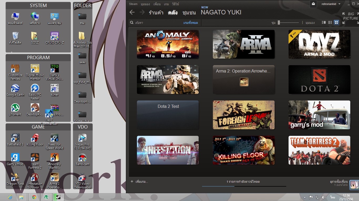Open the second item in Steam's menu bar
Viewport: 359px width, 201px height.
[145, 4]
